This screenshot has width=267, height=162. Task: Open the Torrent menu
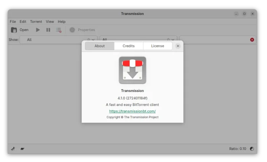pos(36,22)
